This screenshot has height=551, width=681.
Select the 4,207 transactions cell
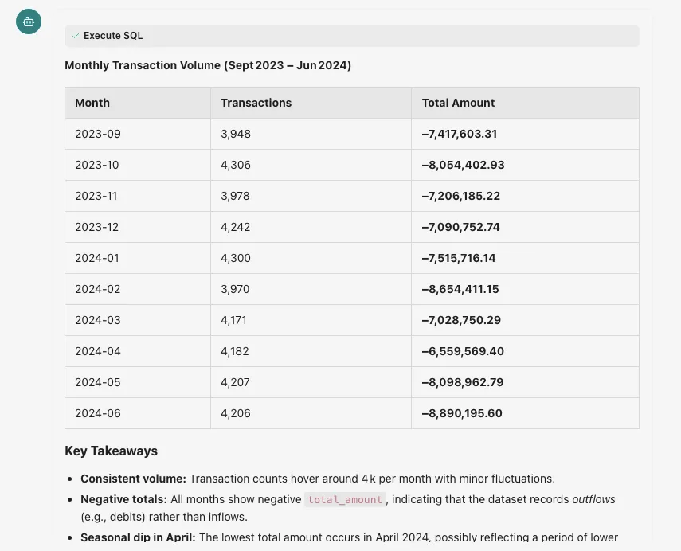point(236,382)
